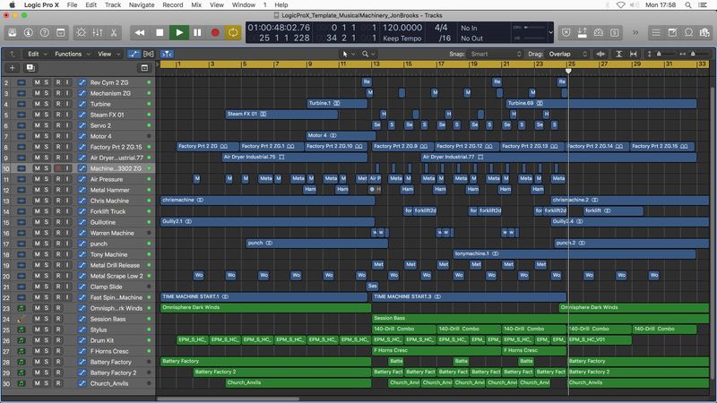Viewport: 717px width, 403px height.
Task: Open the pointer tool menu
Action: coord(348,54)
